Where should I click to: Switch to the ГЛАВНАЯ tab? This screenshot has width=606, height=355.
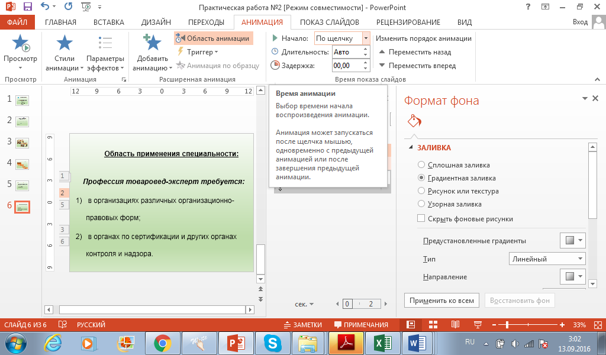[61, 22]
